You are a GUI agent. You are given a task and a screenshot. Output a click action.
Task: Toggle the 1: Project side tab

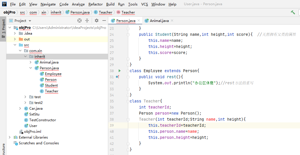3,29
